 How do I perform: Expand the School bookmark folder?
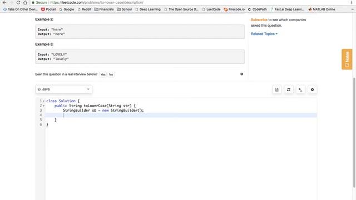pyautogui.click(x=125, y=9)
